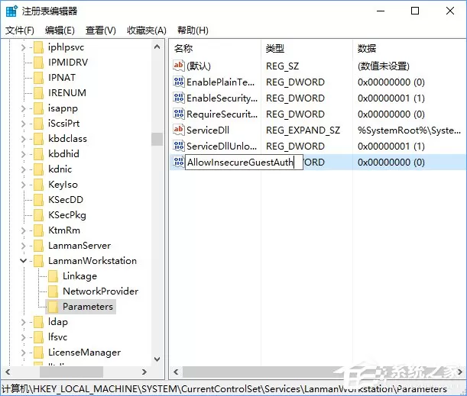Expand the LanmanServer tree node
This screenshot has width=467, height=396.
tap(23, 246)
